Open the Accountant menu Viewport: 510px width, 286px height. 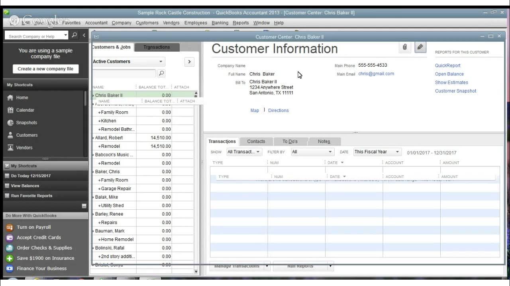[96, 23]
